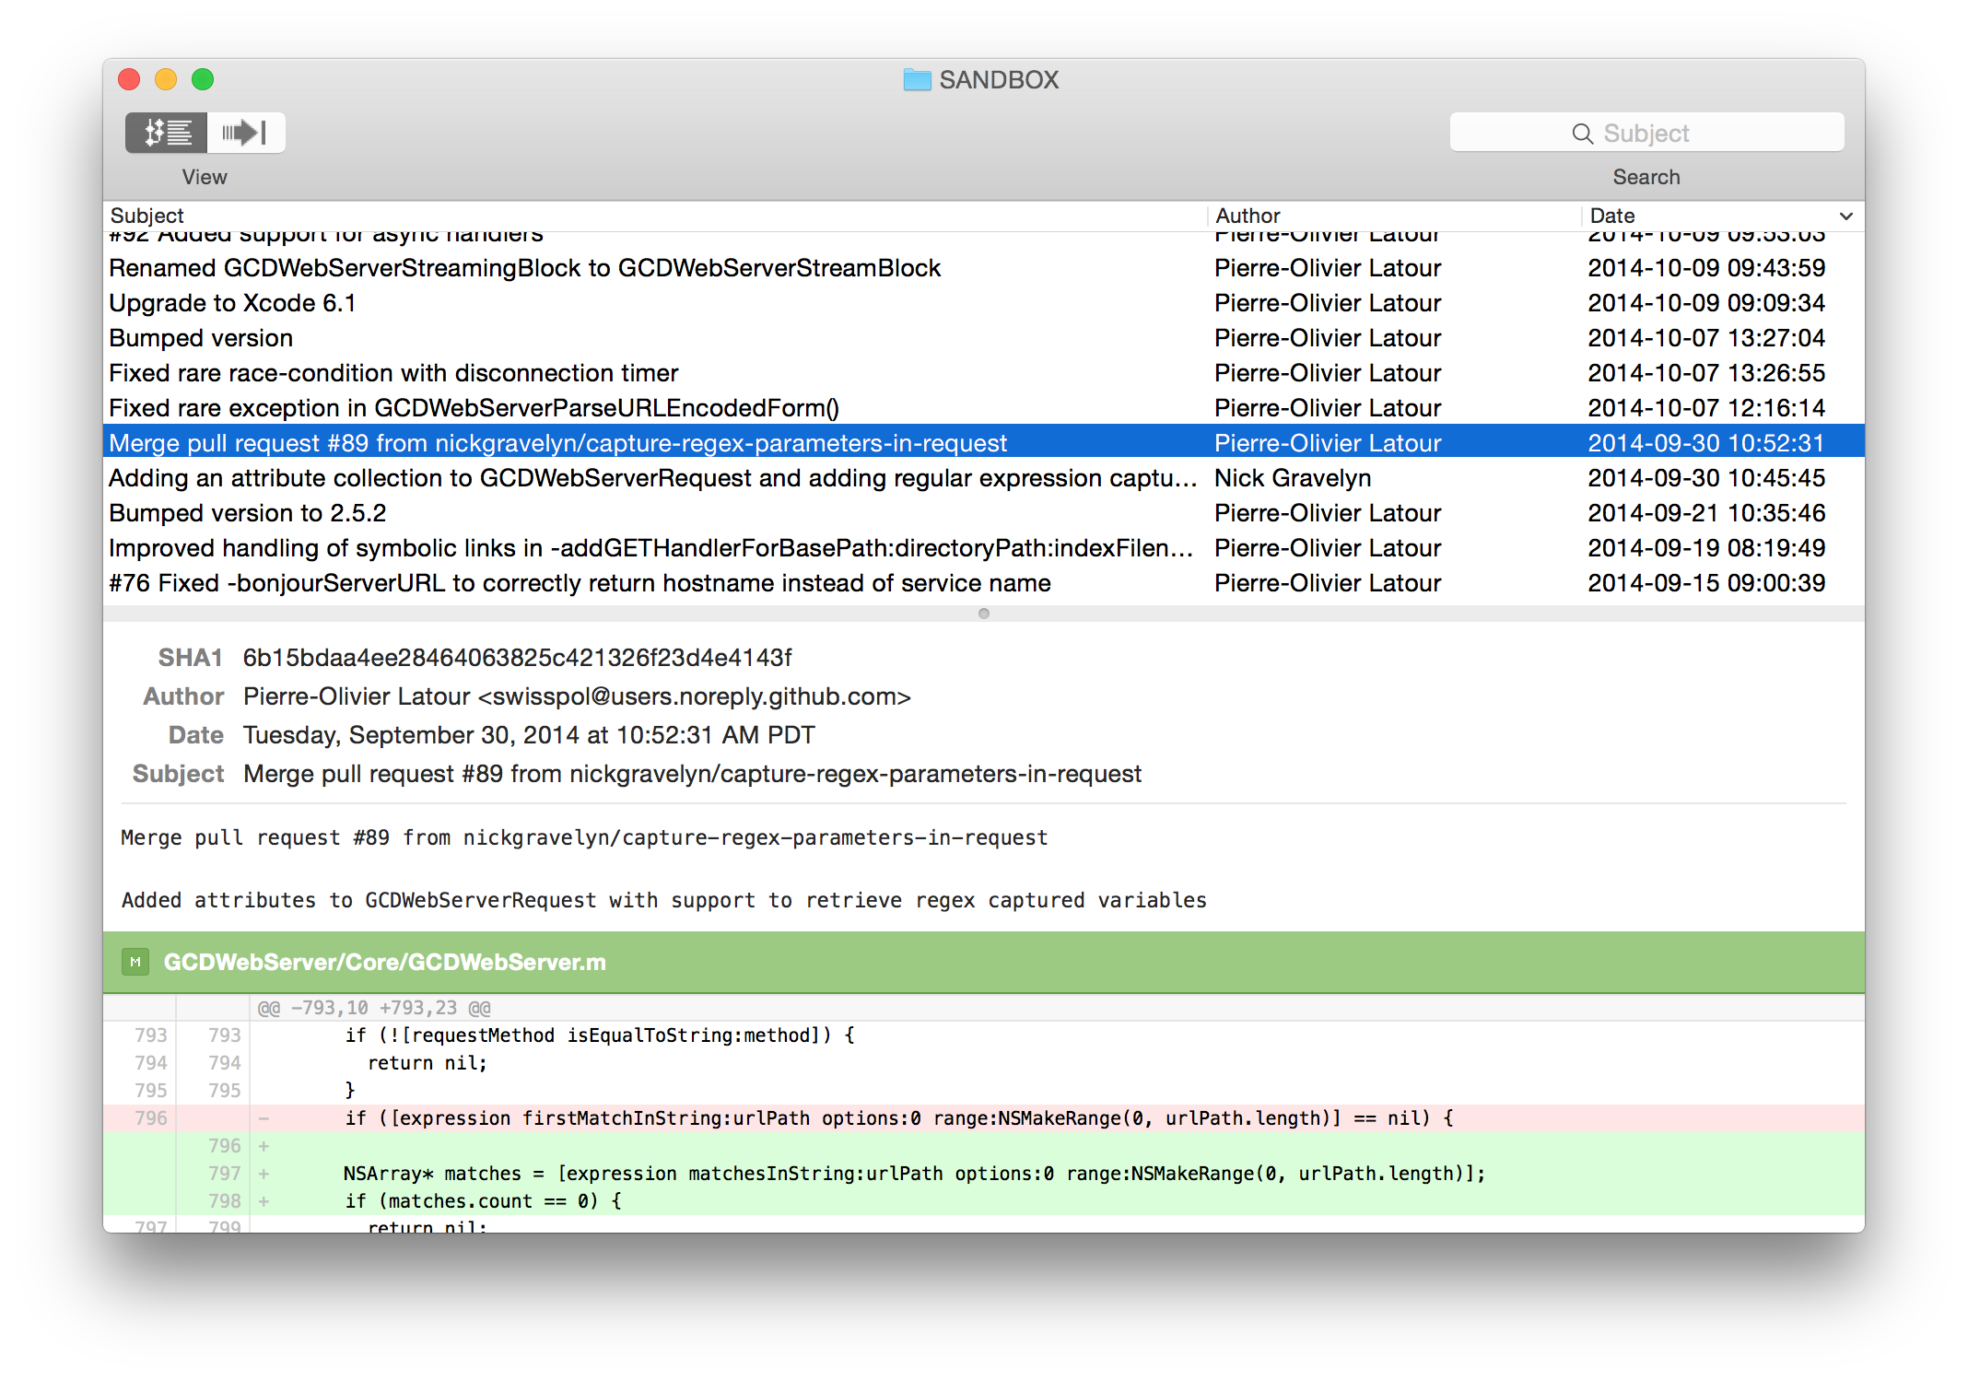
Task: Switch to the quick view arrow mode
Action: pos(245,133)
